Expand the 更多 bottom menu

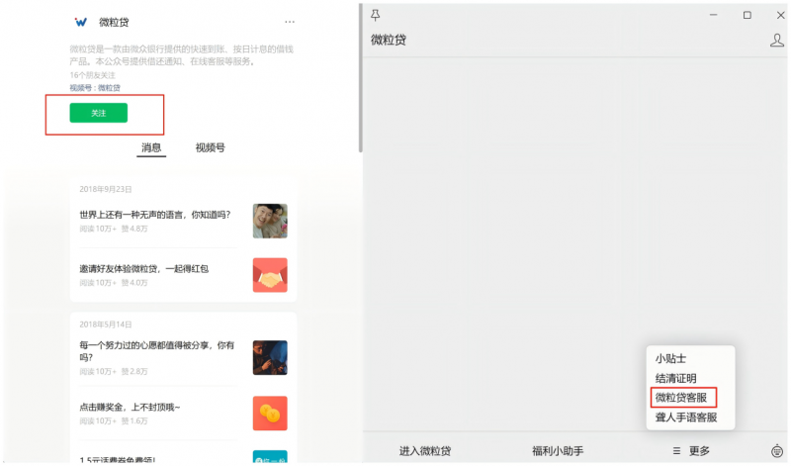[691, 450]
